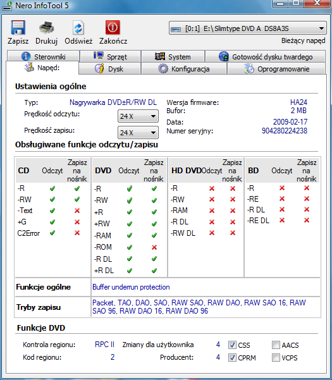
Task: Click green check for CD -R Odczyt
Action: (x=52, y=188)
